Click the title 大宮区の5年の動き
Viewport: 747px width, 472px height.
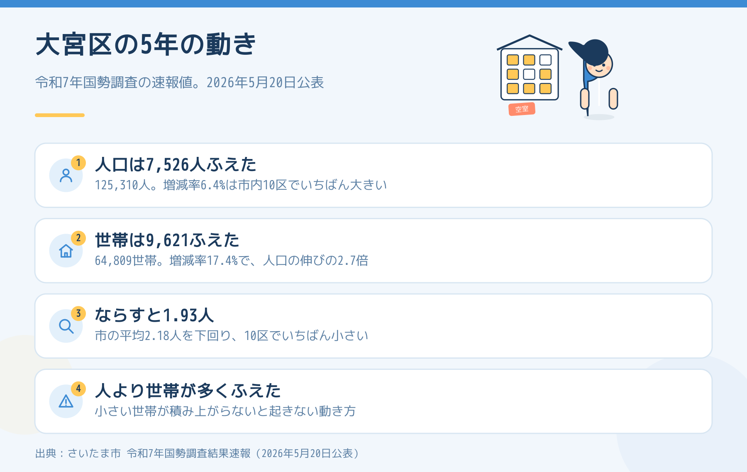[146, 44]
